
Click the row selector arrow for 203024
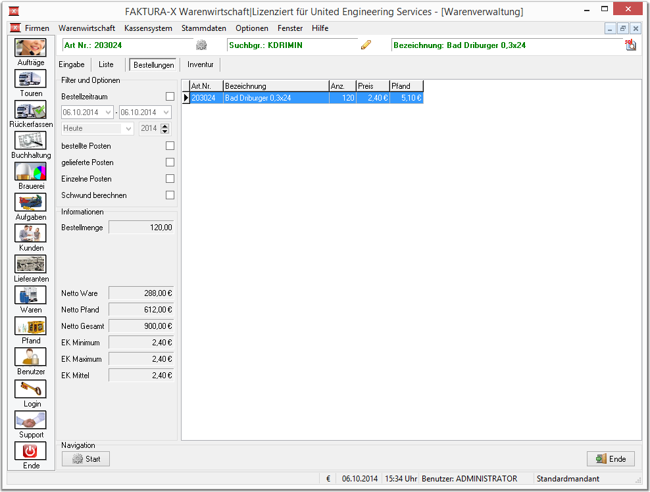(x=186, y=98)
